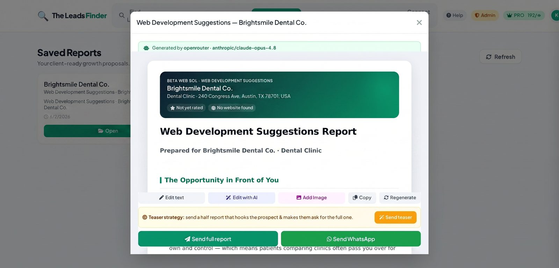Click the user avatar K

pos(556,15)
